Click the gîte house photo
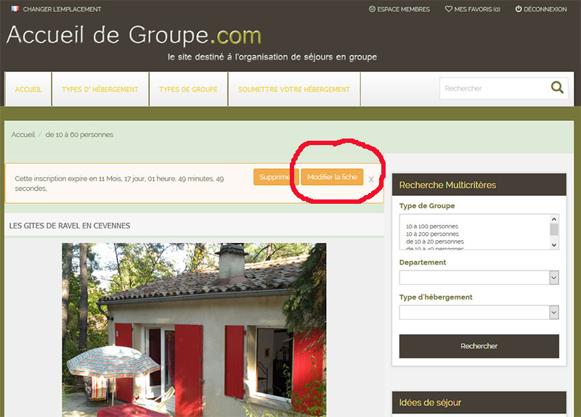The height and width of the screenshot is (417, 581). tap(194, 330)
